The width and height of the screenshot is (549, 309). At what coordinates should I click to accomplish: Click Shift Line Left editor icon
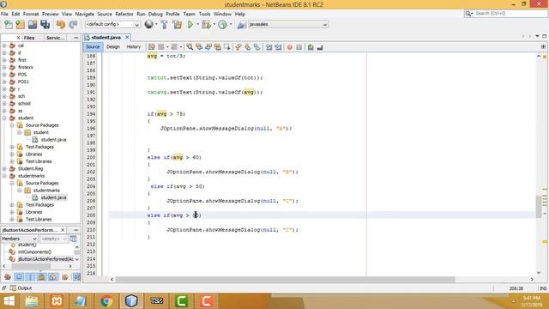click(268, 47)
